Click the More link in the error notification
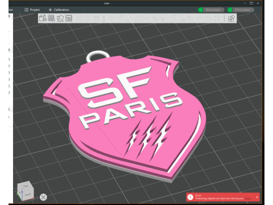 247,199
